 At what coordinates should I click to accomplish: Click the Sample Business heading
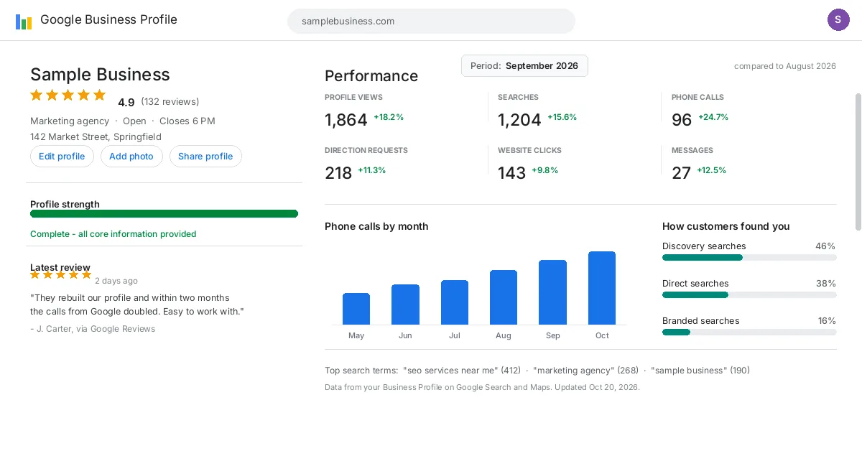tap(100, 75)
